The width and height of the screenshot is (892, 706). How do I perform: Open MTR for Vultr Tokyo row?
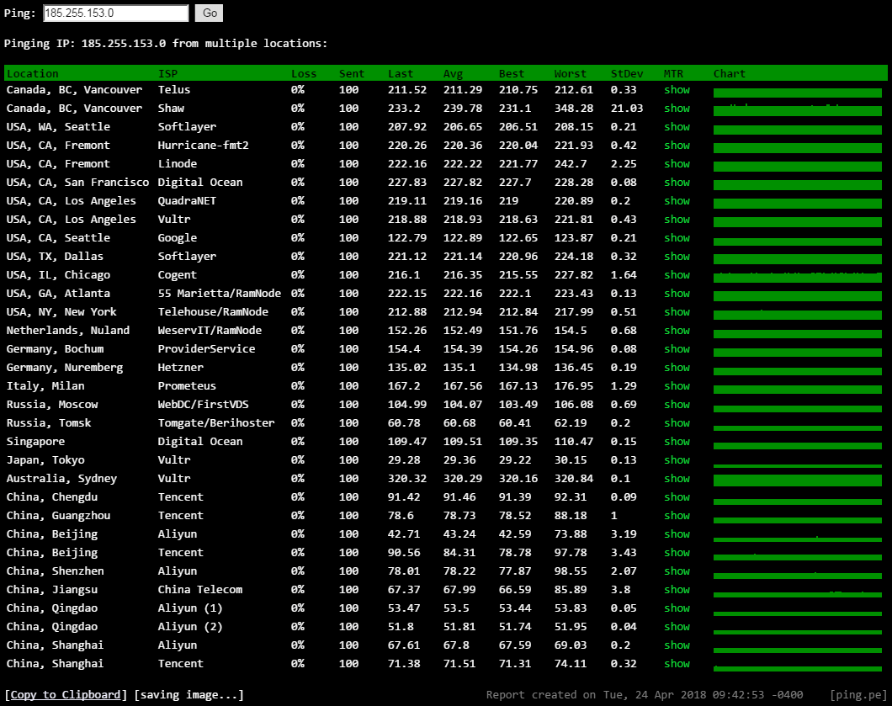(x=677, y=460)
